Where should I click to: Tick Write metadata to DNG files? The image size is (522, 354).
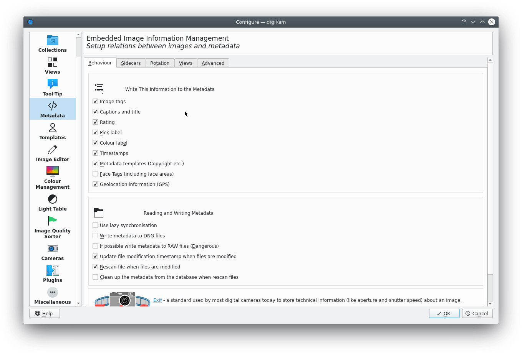(x=95, y=235)
